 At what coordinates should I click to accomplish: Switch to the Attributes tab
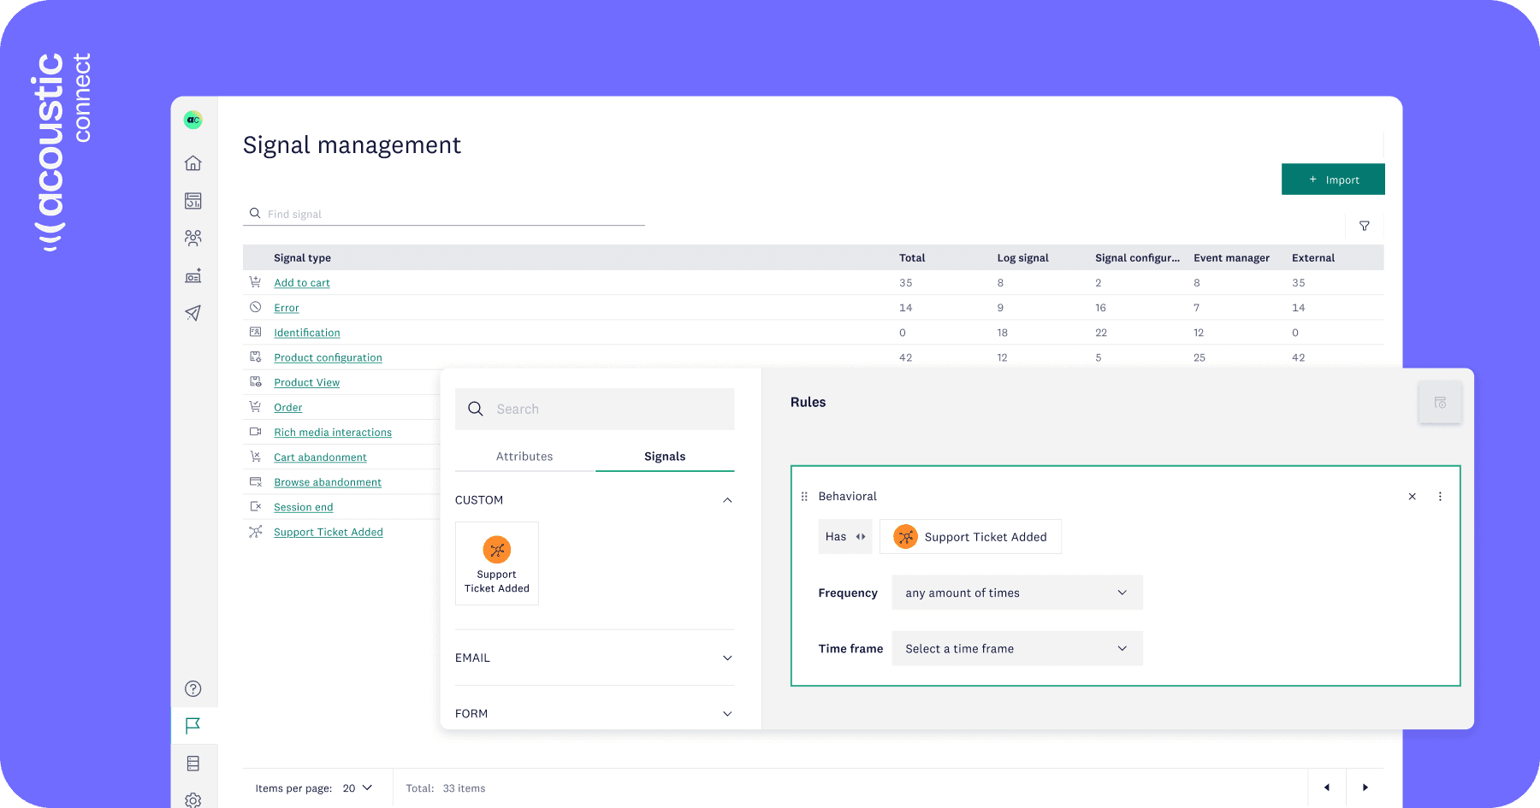[x=524, y=457]
